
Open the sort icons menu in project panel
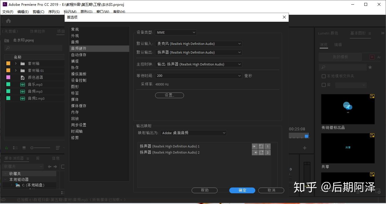click(58, 148)
